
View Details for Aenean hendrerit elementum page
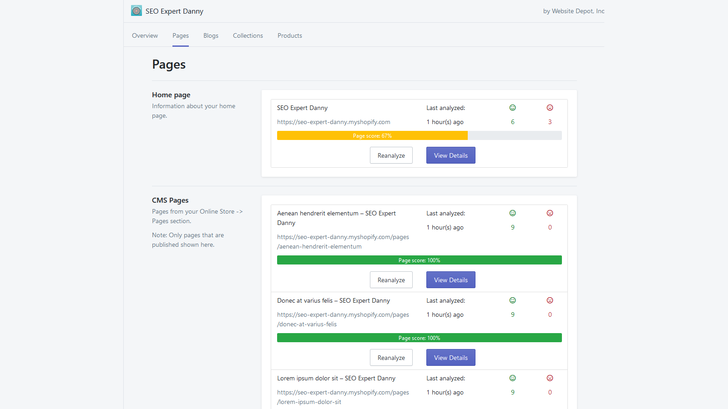click(451, 280)
